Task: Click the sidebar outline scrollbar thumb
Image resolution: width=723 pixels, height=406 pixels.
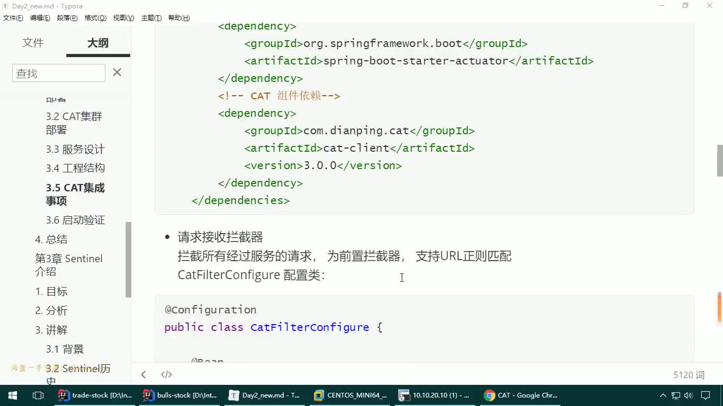Action: pyautogui.click(x=128, y=260)
